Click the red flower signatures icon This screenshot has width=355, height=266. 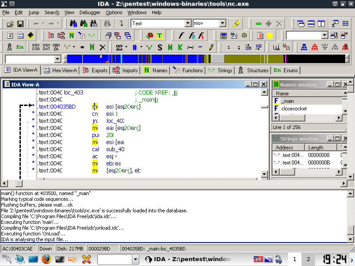(150, 35)
